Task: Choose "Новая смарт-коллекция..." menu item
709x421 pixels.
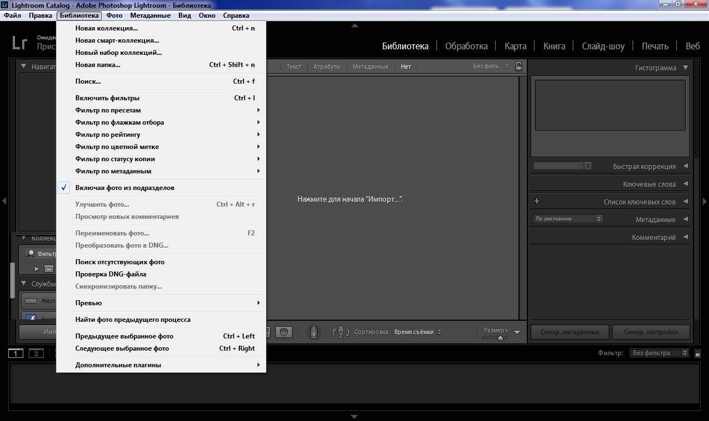Action: [x=161, y=40]
